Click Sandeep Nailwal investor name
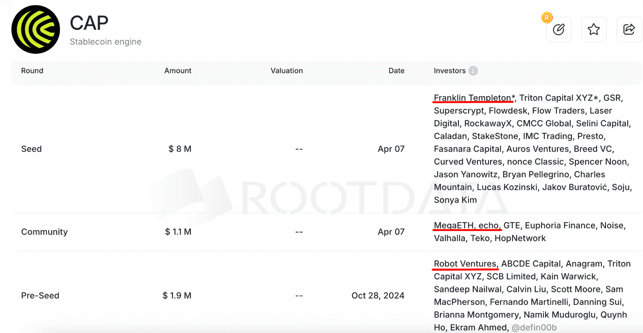 tap(468, 289)
